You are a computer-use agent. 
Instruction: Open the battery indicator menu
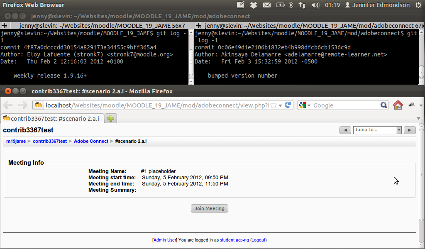coord(280,5)
